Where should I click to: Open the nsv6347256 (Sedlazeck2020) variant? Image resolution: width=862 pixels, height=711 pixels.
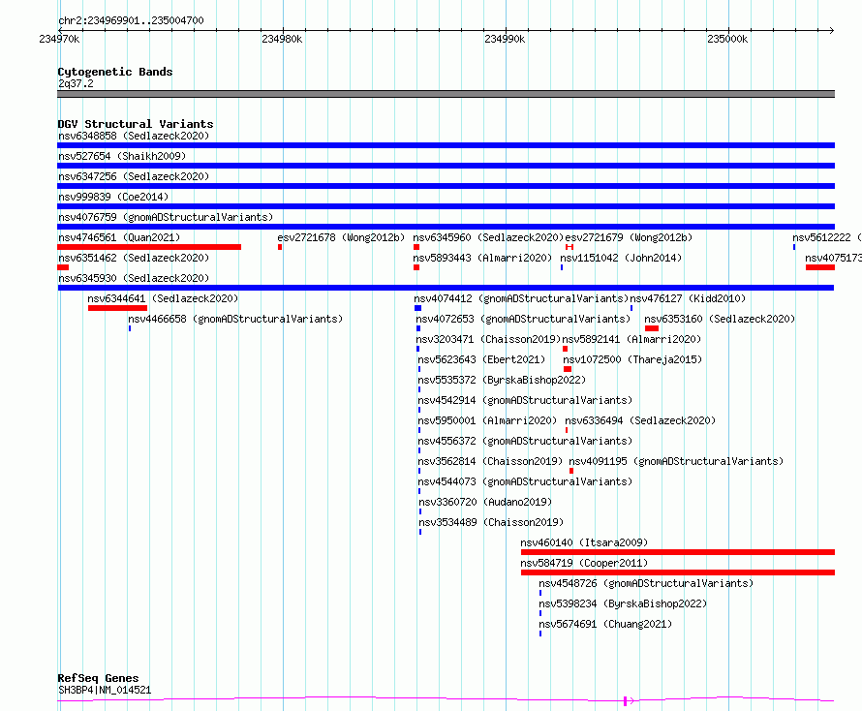[134, 176]
